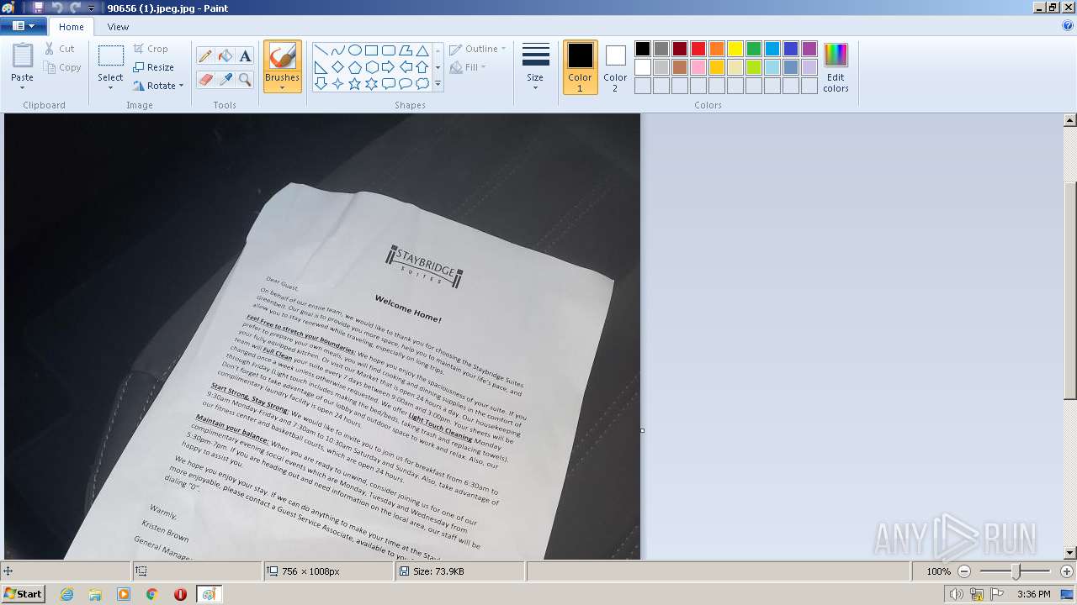Click the vertical scrollbar up arrow
1077x605 pixels.
pos(1070,121)
